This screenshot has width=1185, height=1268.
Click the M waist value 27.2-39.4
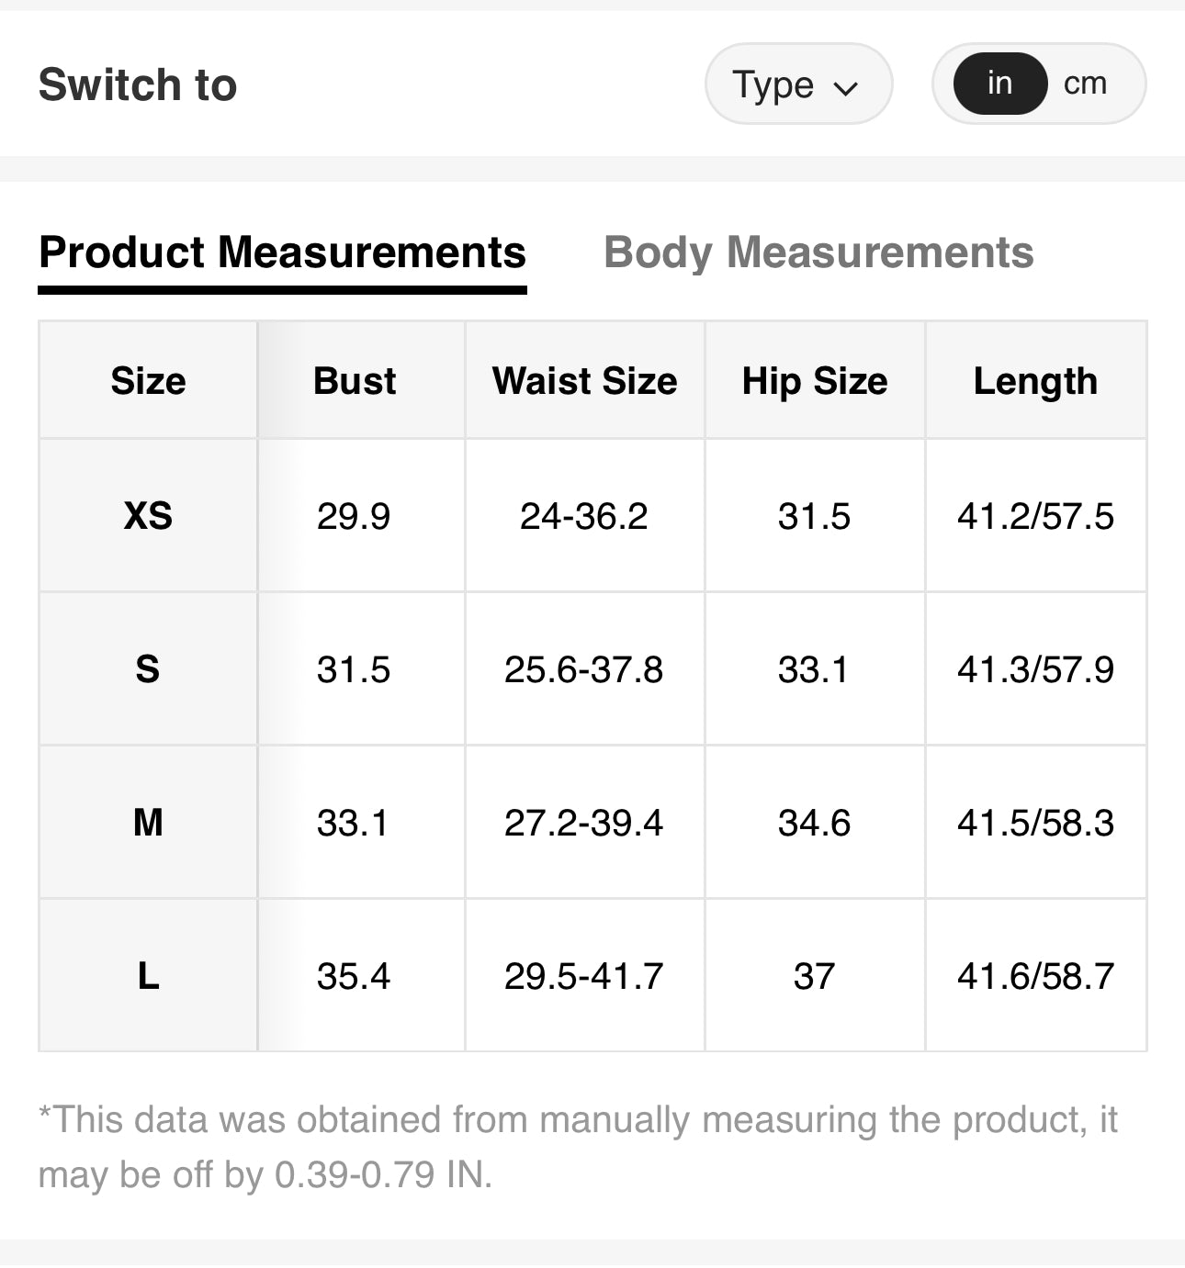coord(583,822)
